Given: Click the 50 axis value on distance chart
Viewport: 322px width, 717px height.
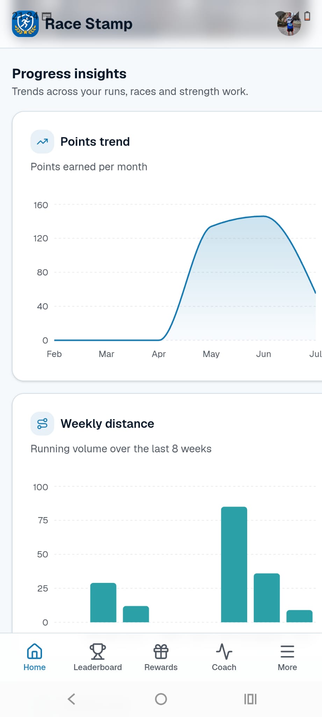Looking at the screenshot, I should tap(43, 554).
